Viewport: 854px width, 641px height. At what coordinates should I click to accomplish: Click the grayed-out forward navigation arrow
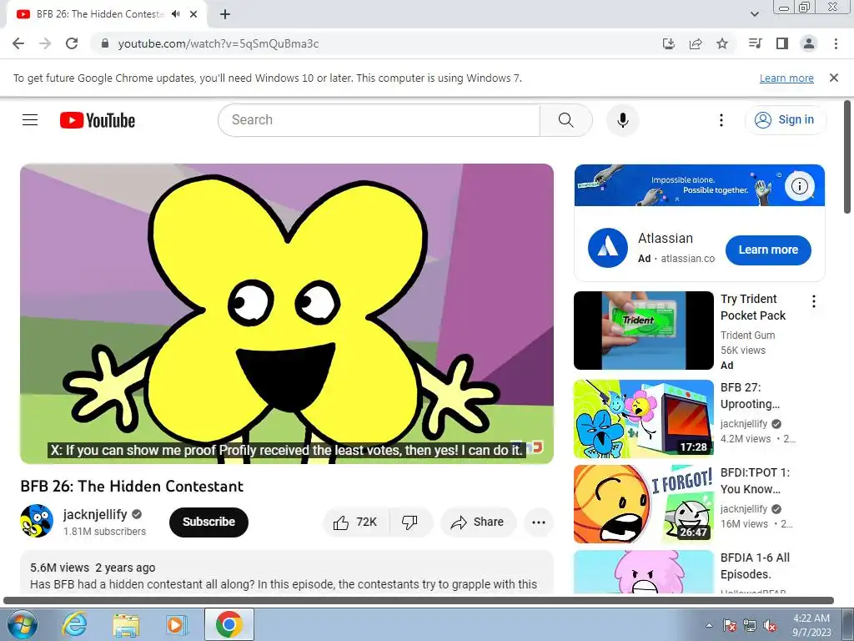click(x=45, y=43)
